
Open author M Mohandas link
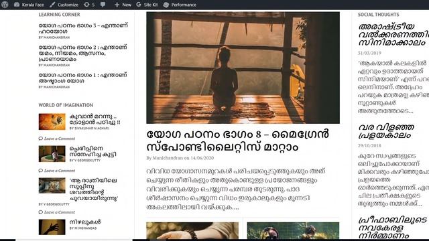pyautogui.click(x=85, y=228)
